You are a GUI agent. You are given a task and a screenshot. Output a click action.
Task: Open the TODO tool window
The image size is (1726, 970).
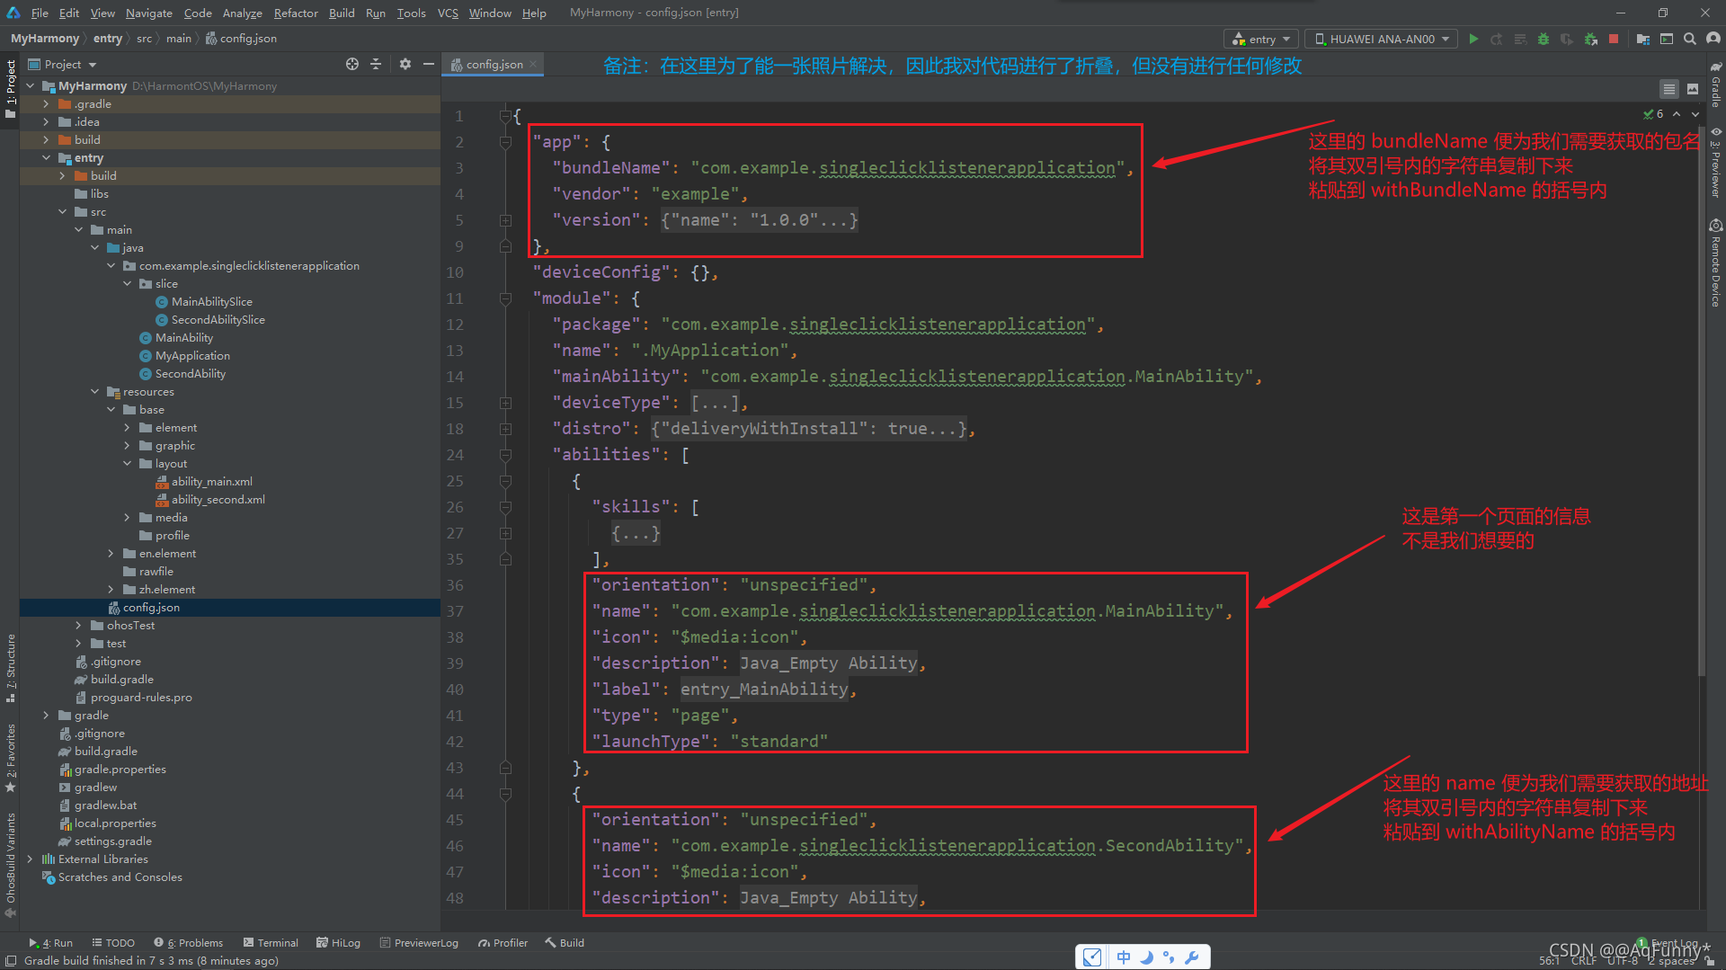113,942
